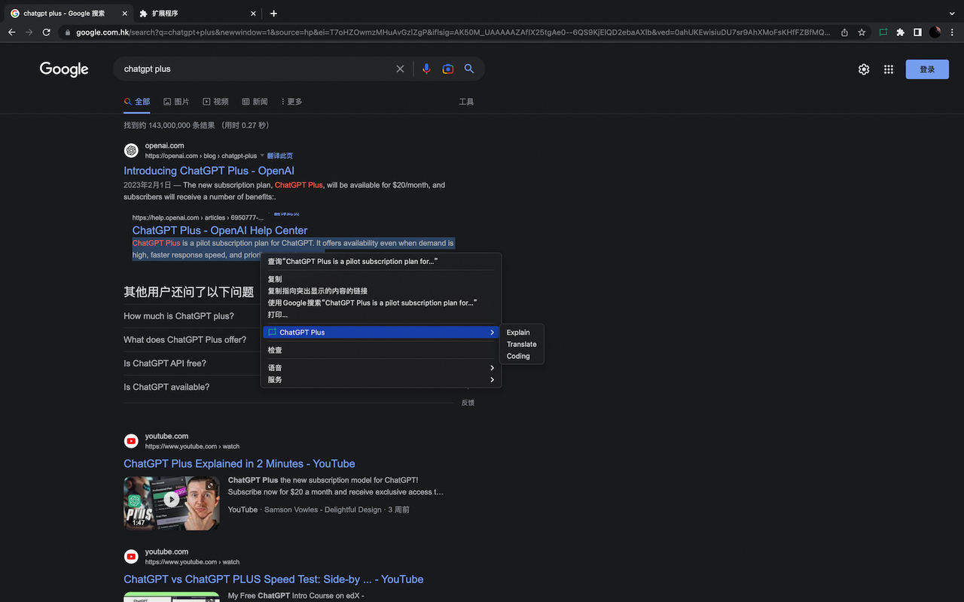Open a new tab with the plus icon
This screenshot has height=602, width=964.
tap(273, 14)
